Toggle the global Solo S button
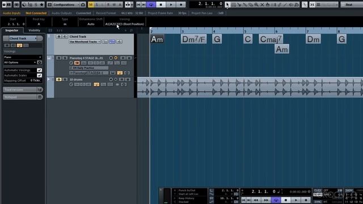The height and width of the screenshot is (204, 363). click(x=97, y=5)
